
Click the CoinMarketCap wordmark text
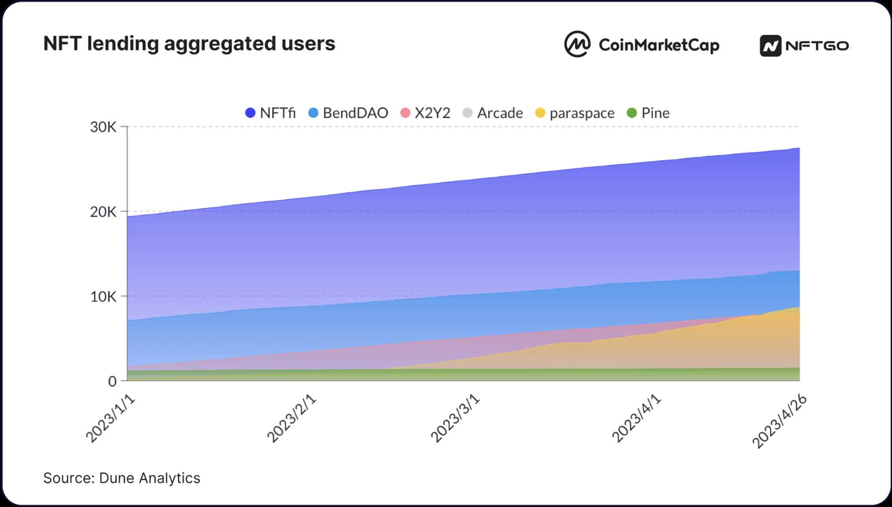659,45
